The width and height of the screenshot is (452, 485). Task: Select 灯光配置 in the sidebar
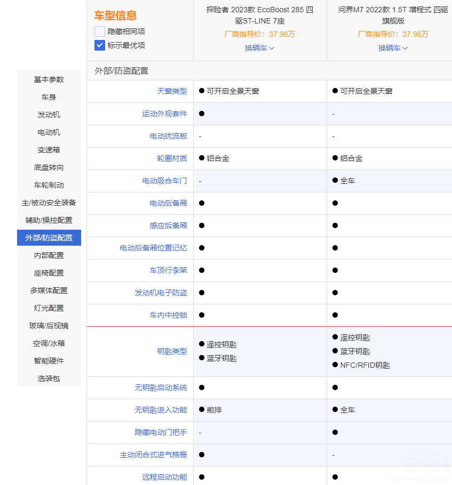tap(49, 308)
